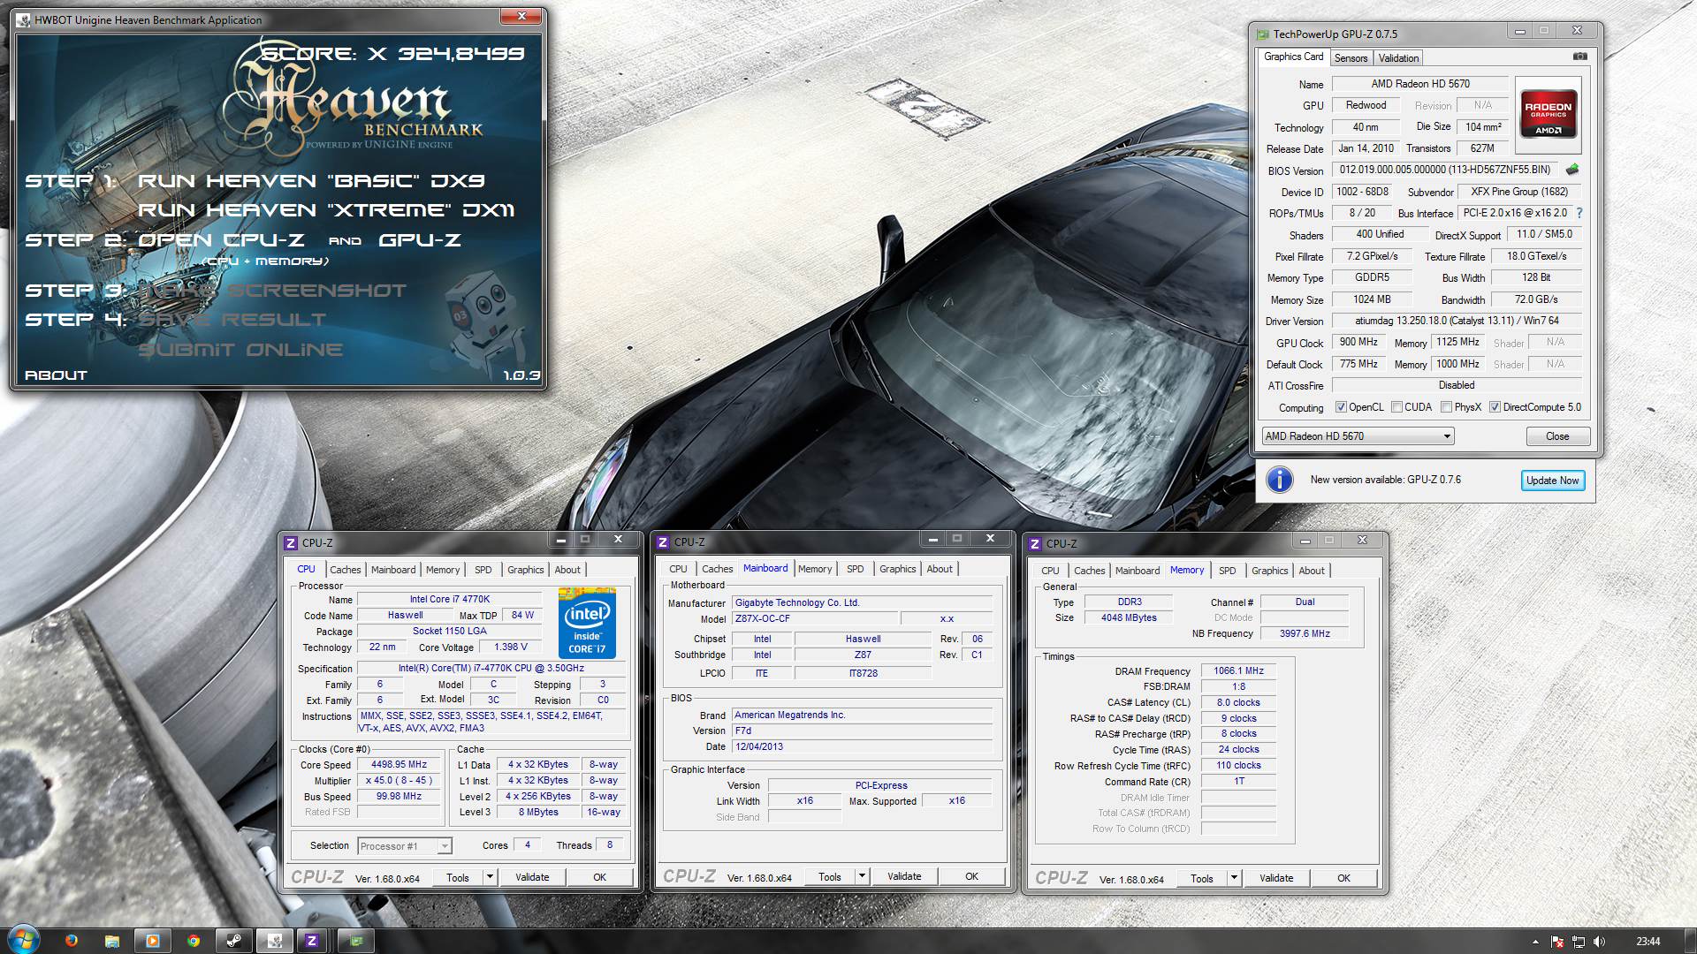Show hidden system tray icons
This screenshot has height=954, width=1697.
[x=1535, y=942]
